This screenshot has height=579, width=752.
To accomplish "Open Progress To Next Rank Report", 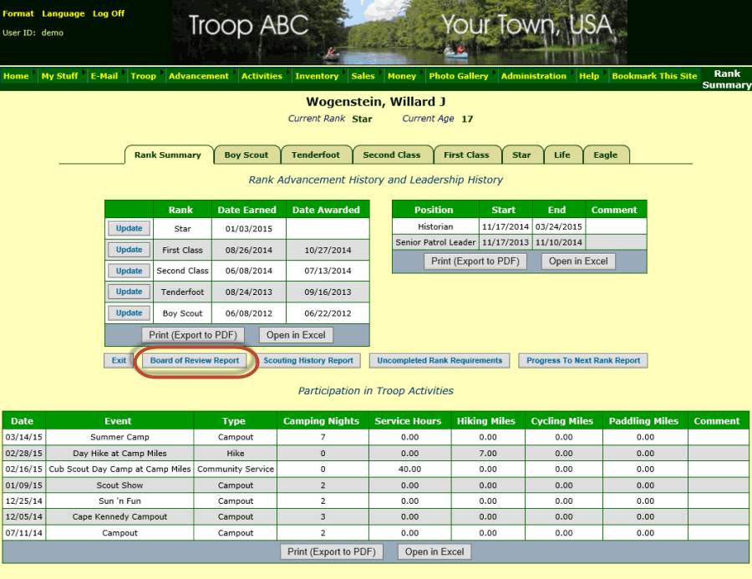I will [583, 360].
